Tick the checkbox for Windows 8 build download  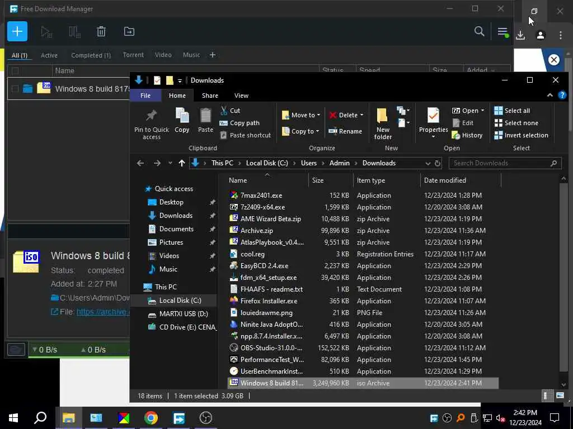tap(15, 89)
